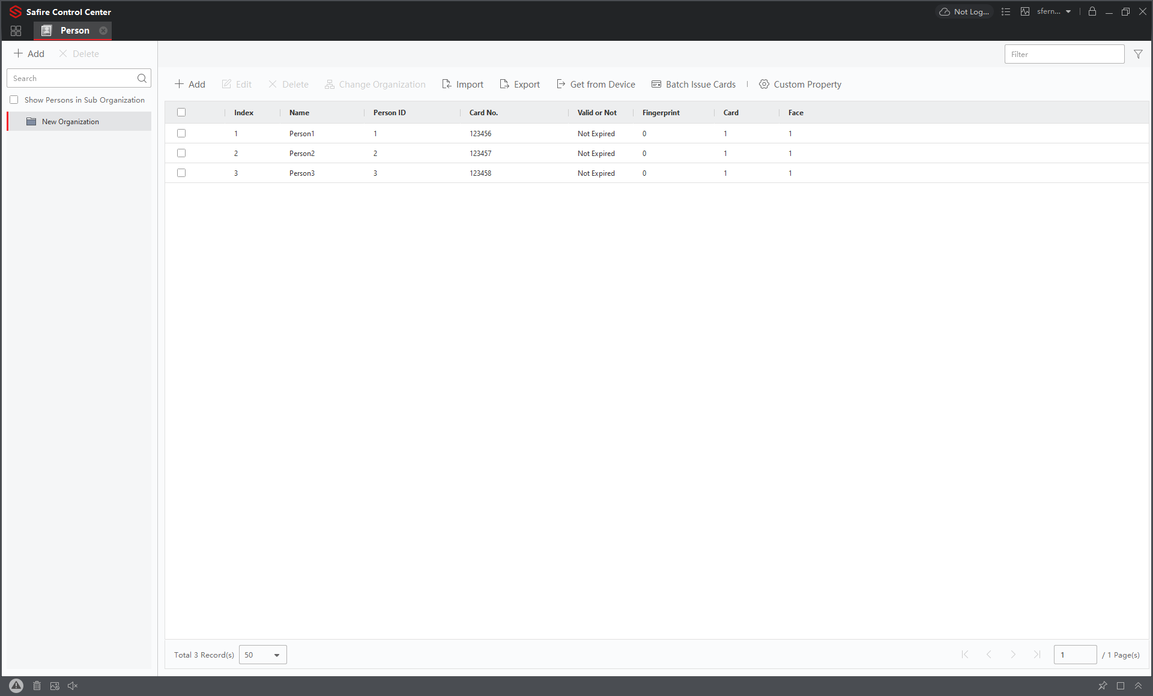
Task: Select the Person3 name cell
Action: coord(302,173)
